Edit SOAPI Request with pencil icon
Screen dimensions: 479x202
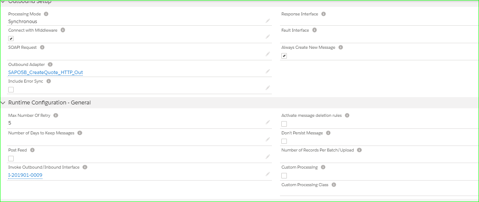268,54
